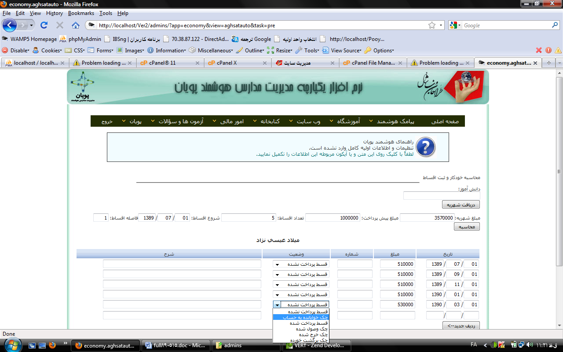563x352 pixels.
Task: Open the status dropdown in the first installment row
Action: pos(277,264)
